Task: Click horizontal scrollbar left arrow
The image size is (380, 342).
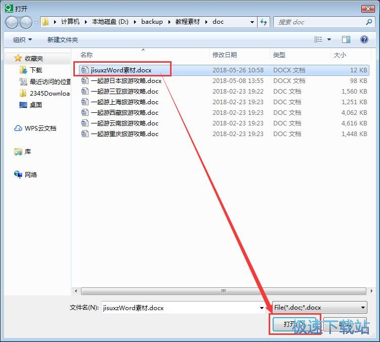Action: (x=76, y=291)
